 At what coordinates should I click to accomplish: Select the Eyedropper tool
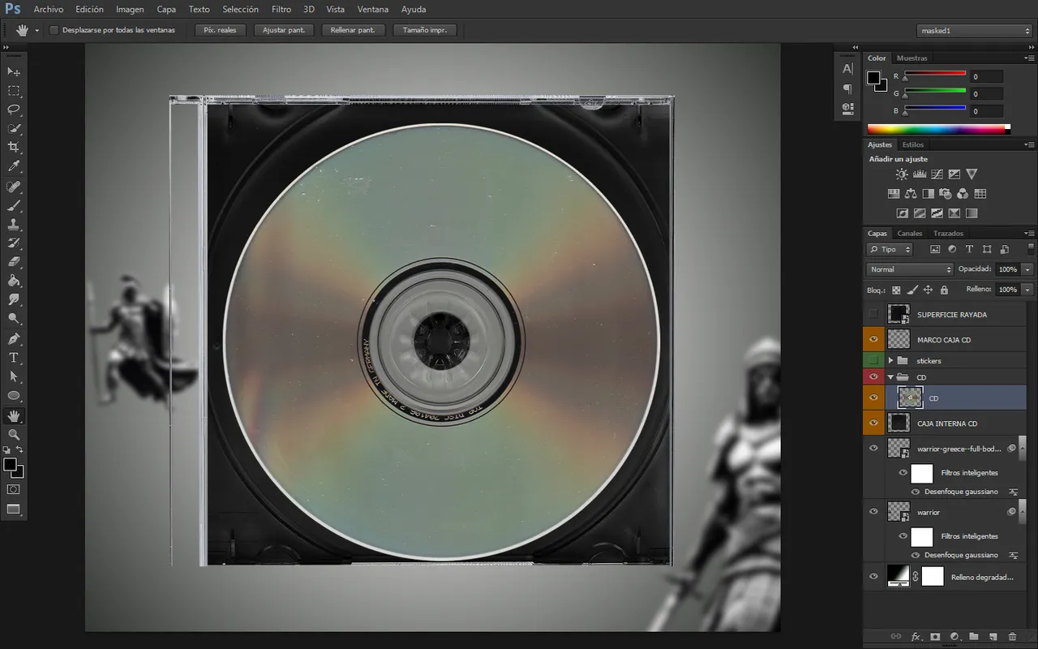coord(14,166)
